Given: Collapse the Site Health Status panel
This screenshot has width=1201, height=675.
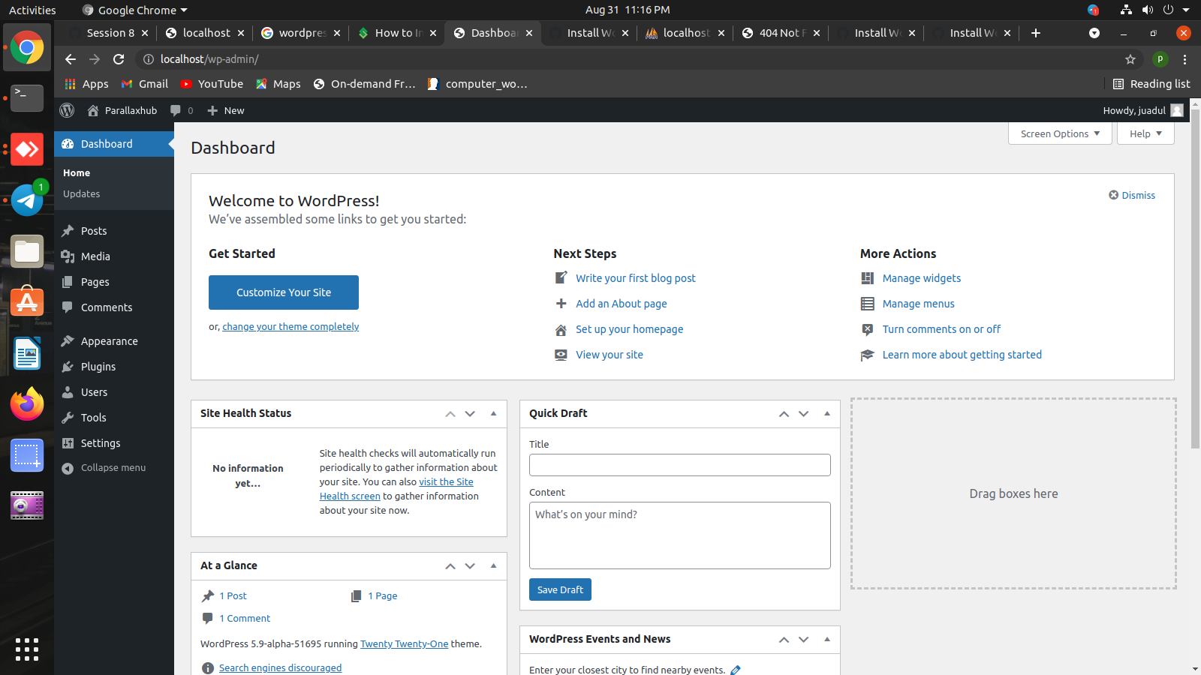Looking at the screenshot, I should (493, 413).
